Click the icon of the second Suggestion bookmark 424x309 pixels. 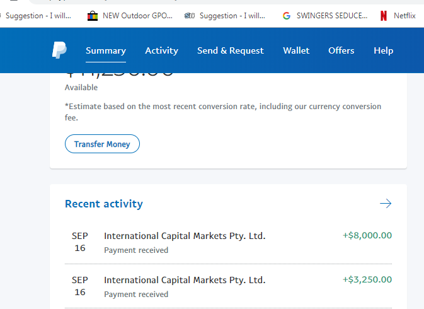[190, 16]
